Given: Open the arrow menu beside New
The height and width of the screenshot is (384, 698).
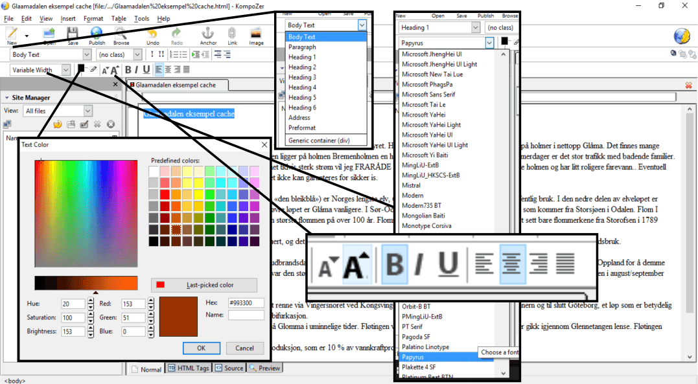Looking at the screenshot, I should point(27,36).
